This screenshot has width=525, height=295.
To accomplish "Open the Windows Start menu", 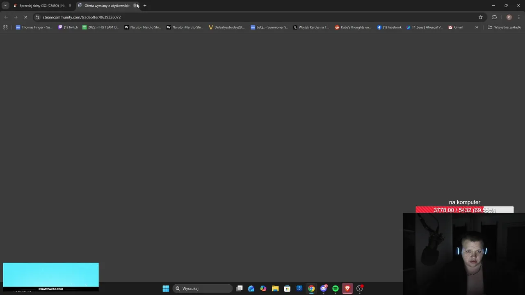I will point(166,288).
